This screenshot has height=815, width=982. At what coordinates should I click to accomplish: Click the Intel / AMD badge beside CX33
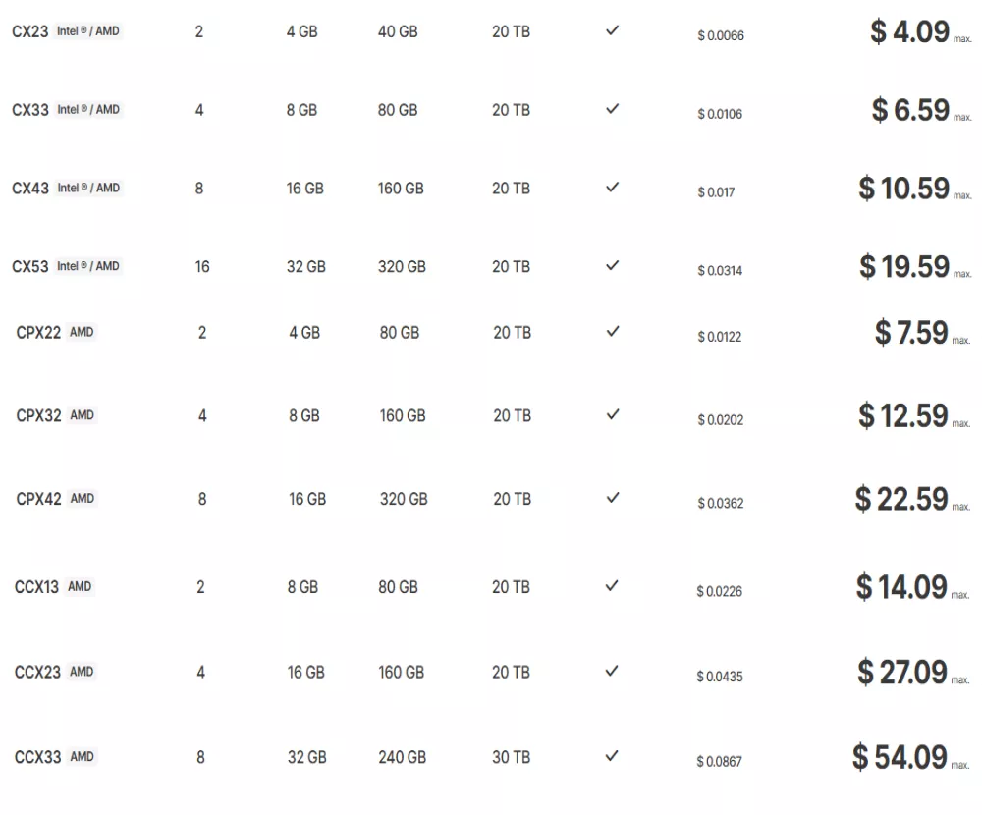click(x=88, y=109)
